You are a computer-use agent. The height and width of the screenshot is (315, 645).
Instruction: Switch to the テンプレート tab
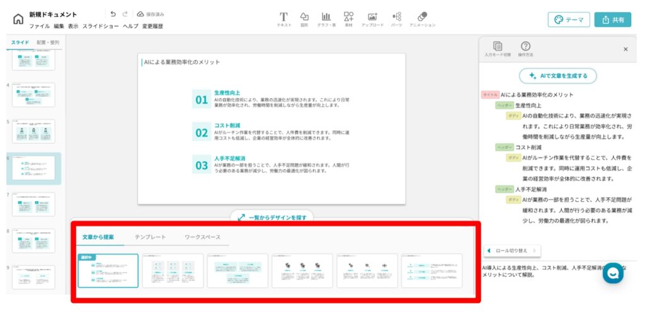(x=150, y=237)
